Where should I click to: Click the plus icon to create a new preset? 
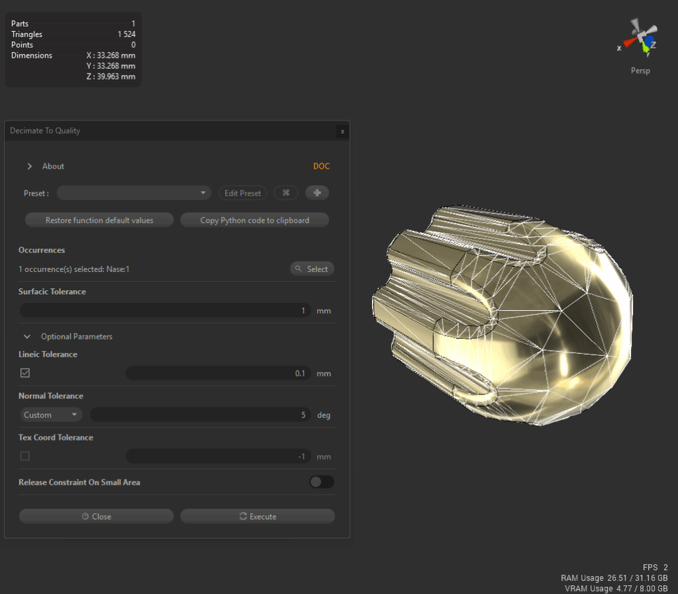[317, 192]
